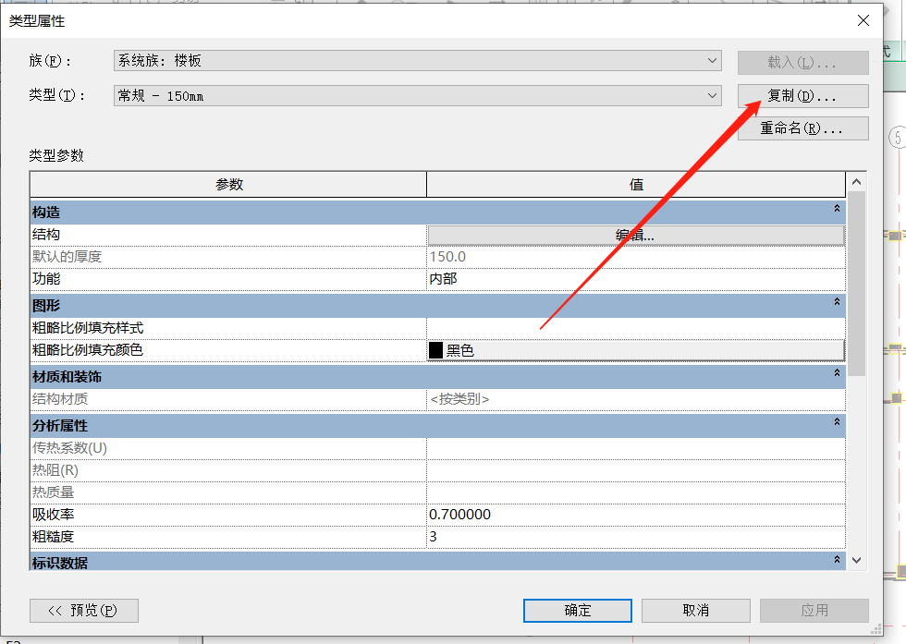Close the 类型属性 dialog window
The width and height of the screenshot is (906, 644).
tap(863, 20)
